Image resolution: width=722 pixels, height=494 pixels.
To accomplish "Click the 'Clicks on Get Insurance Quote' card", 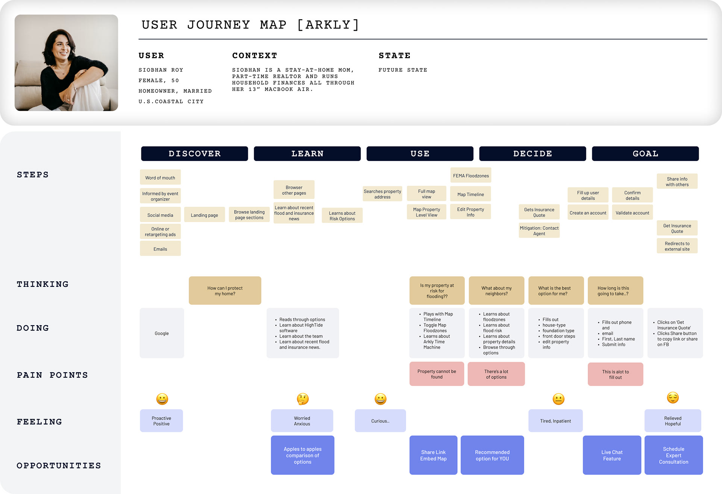I will click(x=675, y=333).
